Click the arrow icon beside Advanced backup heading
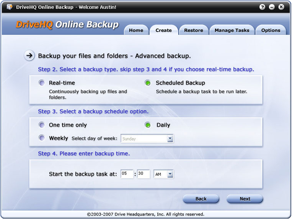 pyautogui.click(x=29, y=56)
